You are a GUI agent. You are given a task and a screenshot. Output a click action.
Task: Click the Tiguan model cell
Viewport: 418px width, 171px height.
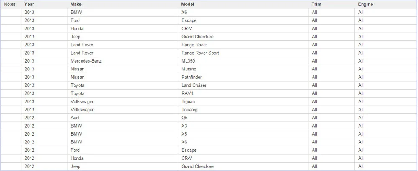[x=243, y=102]
